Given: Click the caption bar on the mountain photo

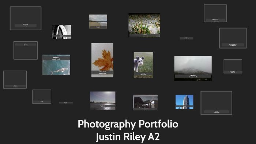Looking at the screenshot, I should (x=193, y=76).
